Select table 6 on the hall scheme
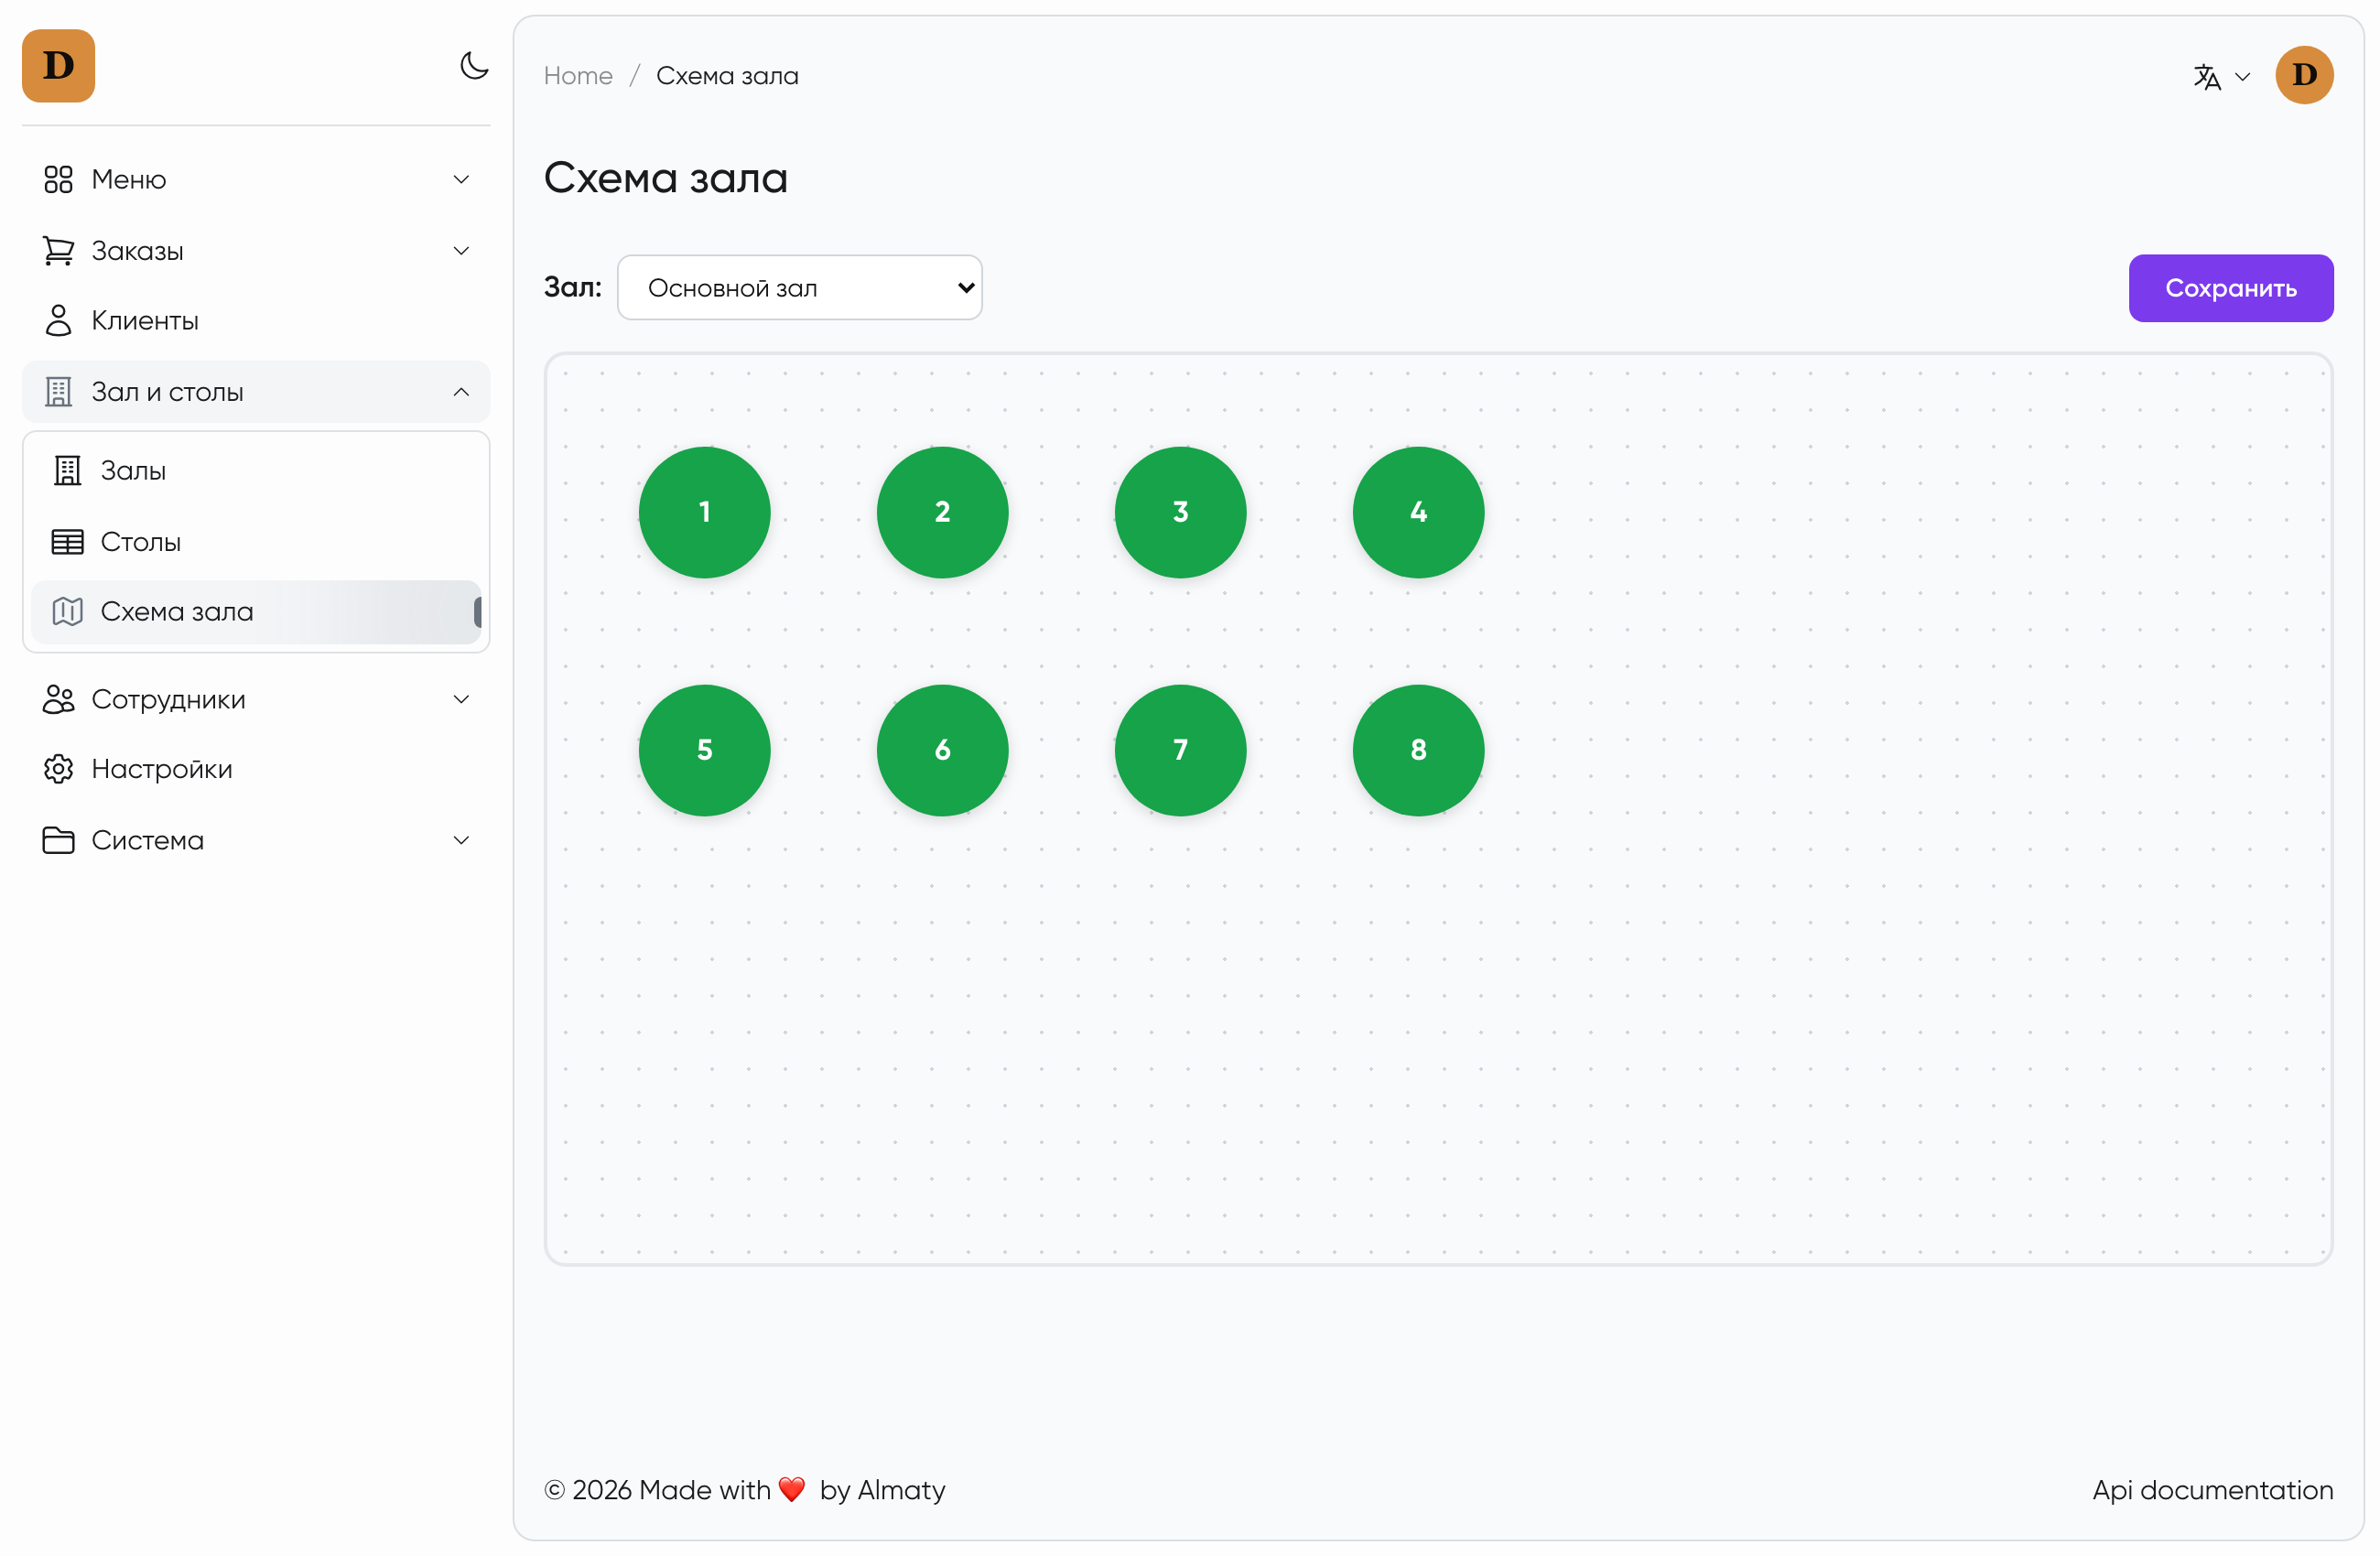The height and width of the screenshot is (1556, 2380). [943, 751]
